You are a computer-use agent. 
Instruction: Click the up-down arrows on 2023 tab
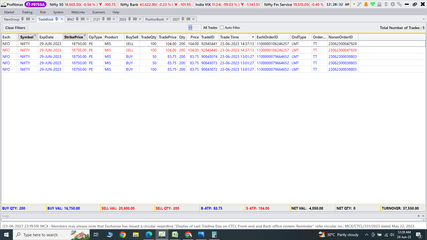pos(129,19)
